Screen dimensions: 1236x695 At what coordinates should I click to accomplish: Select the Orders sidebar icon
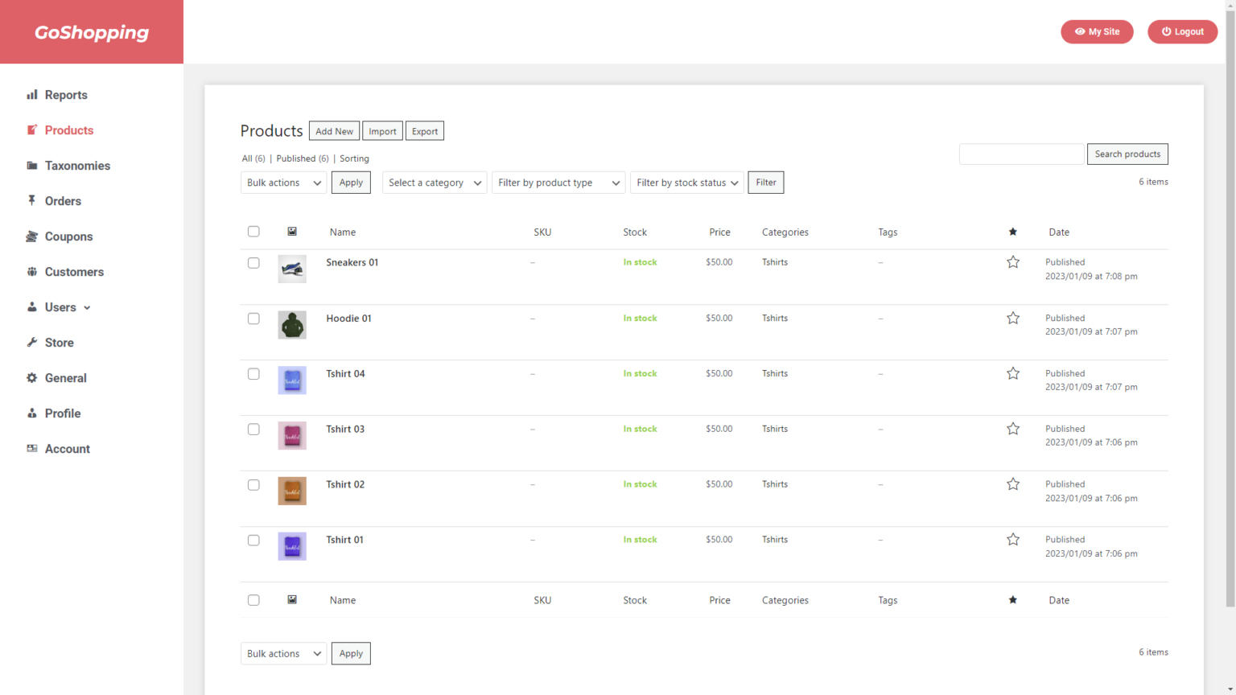(32, 201)
